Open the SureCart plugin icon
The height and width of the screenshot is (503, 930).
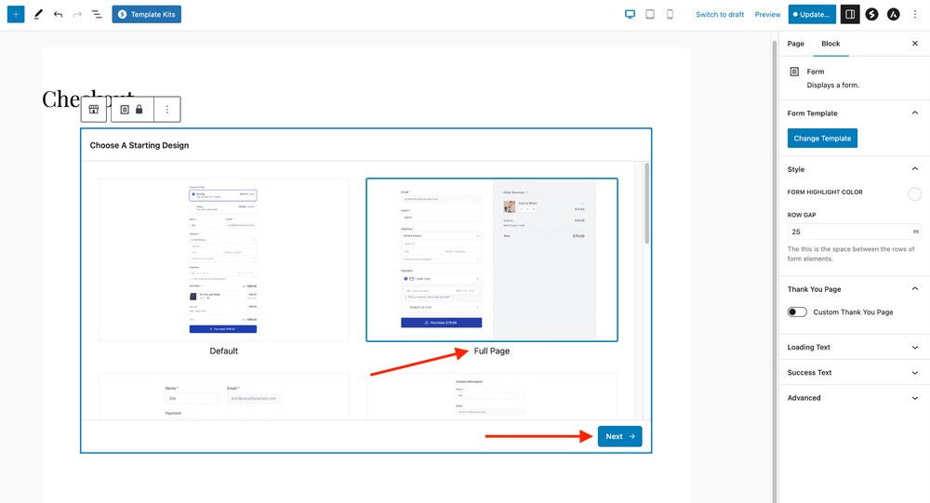(x=872, y=14)
